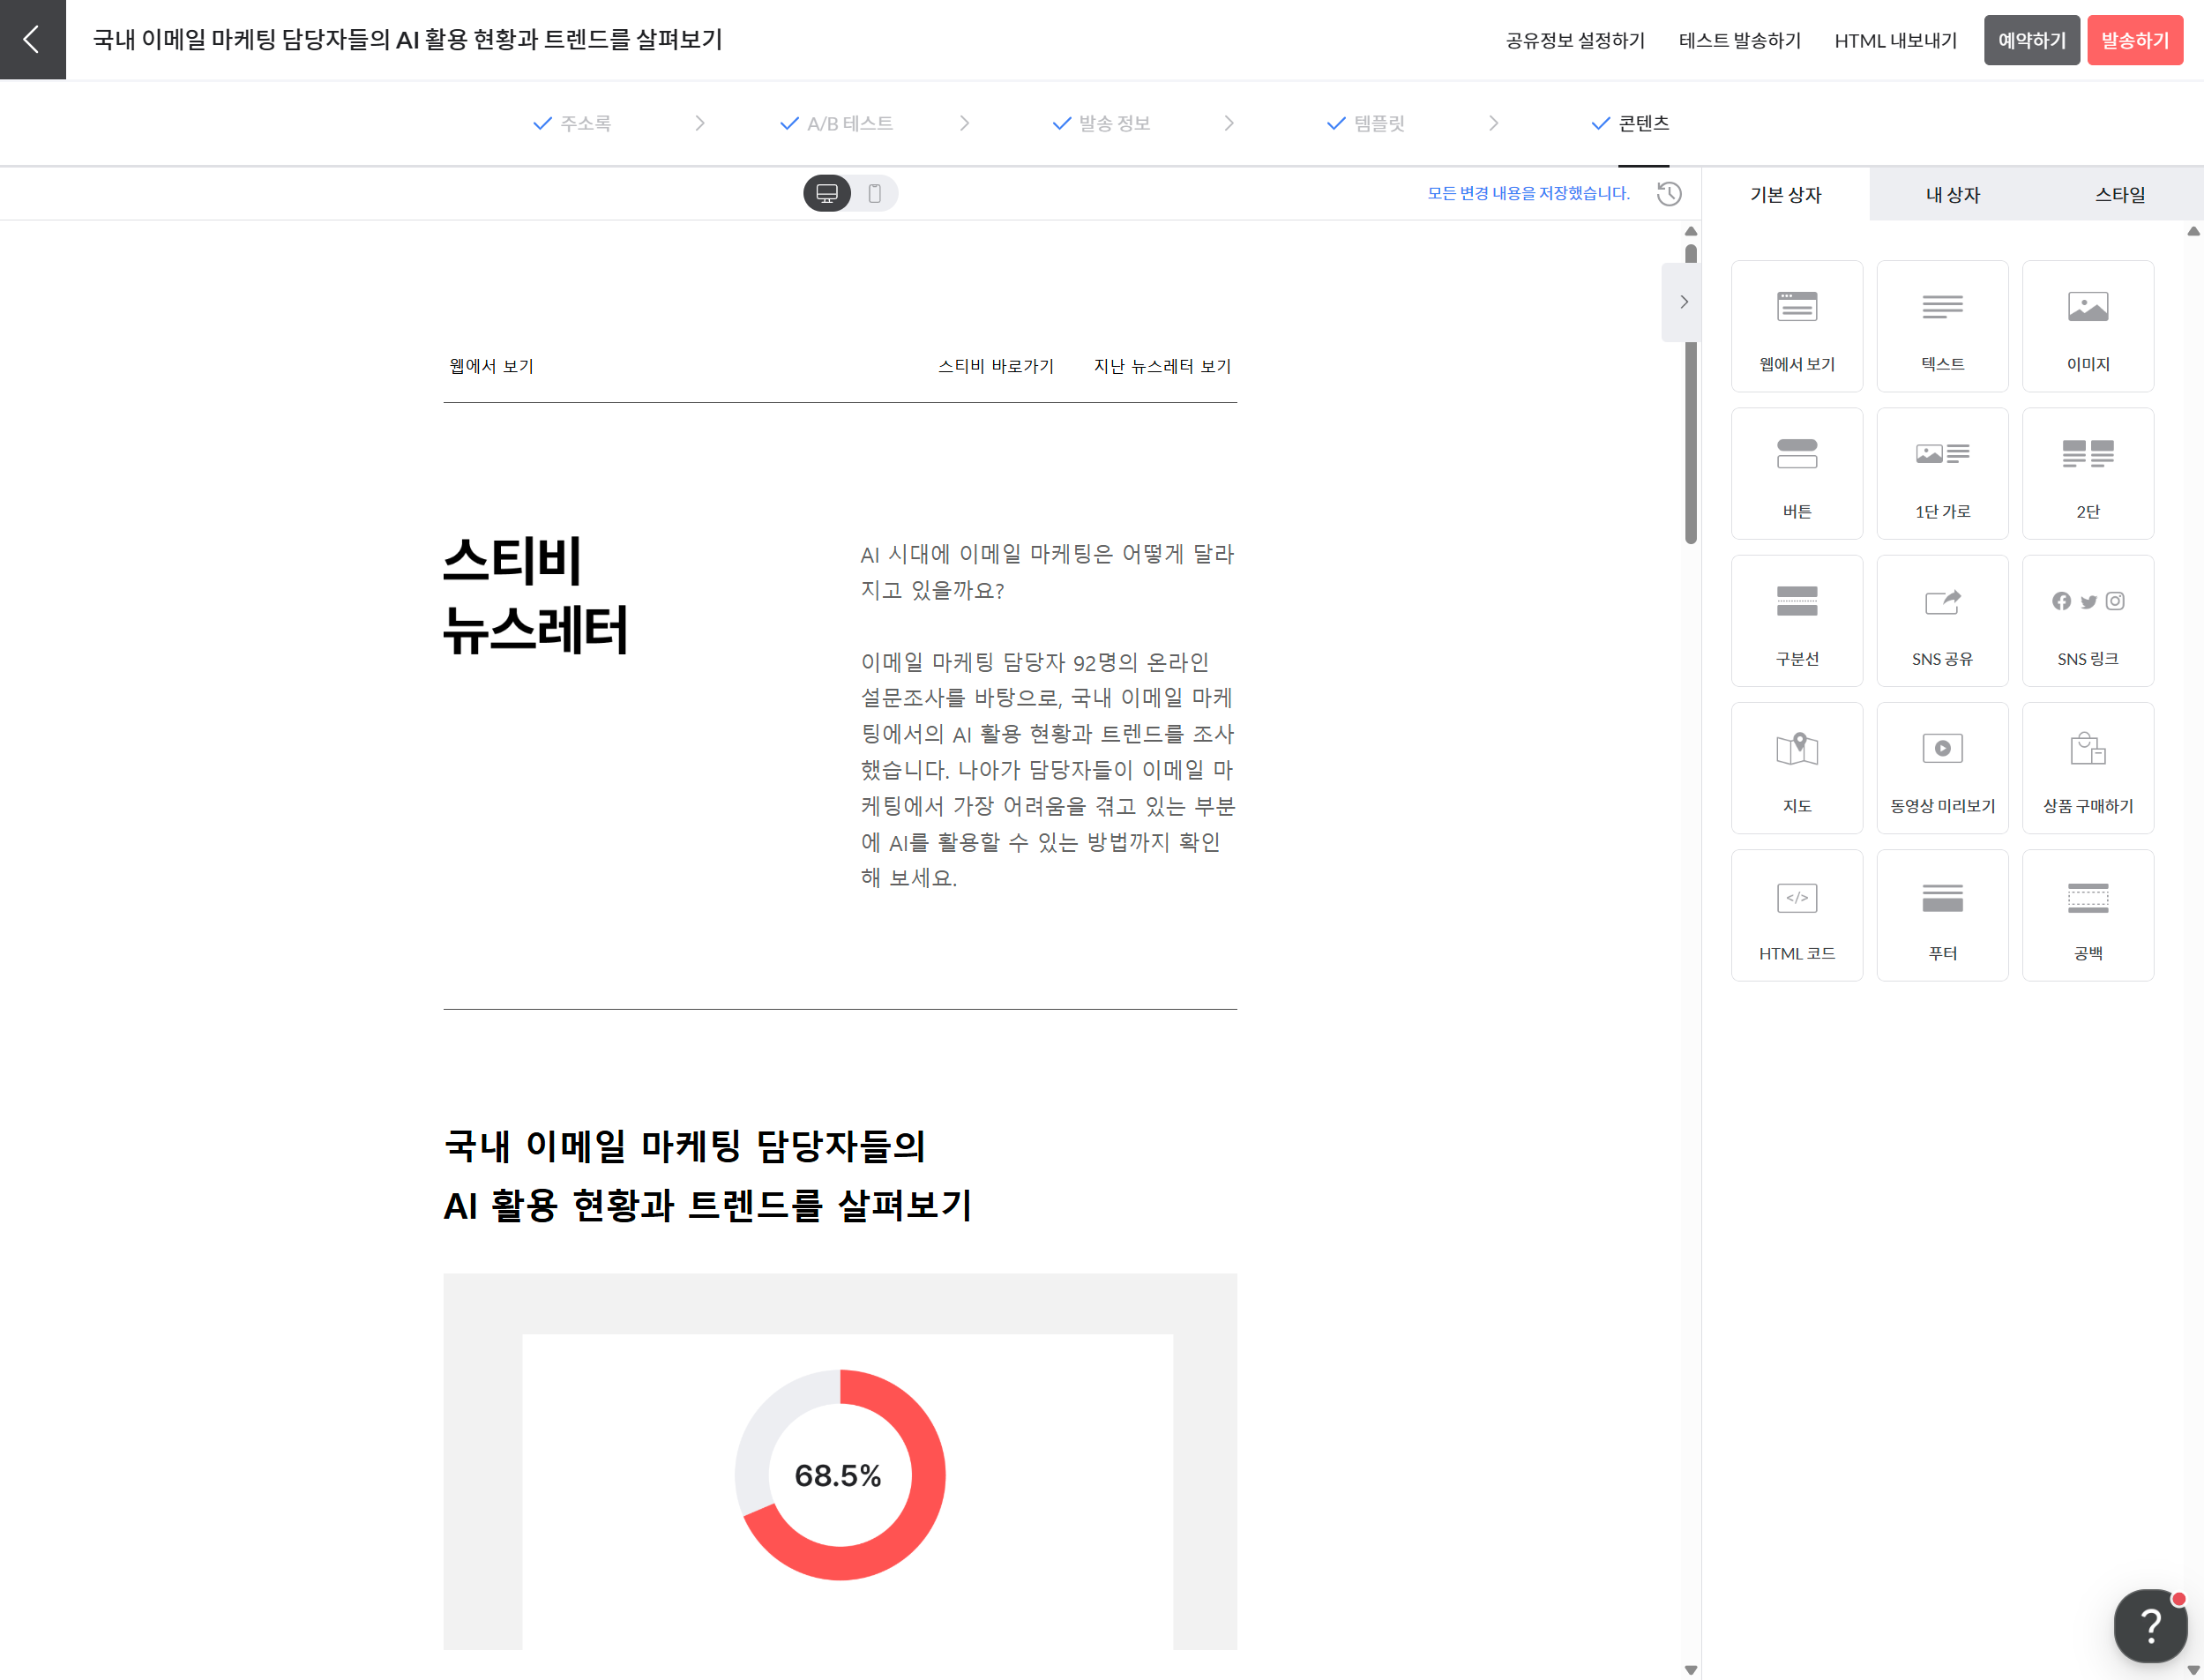The height and width of the screenshot is (1680, 2204).
Task: Switch to mobile preview mode
Action: [875, 193]
